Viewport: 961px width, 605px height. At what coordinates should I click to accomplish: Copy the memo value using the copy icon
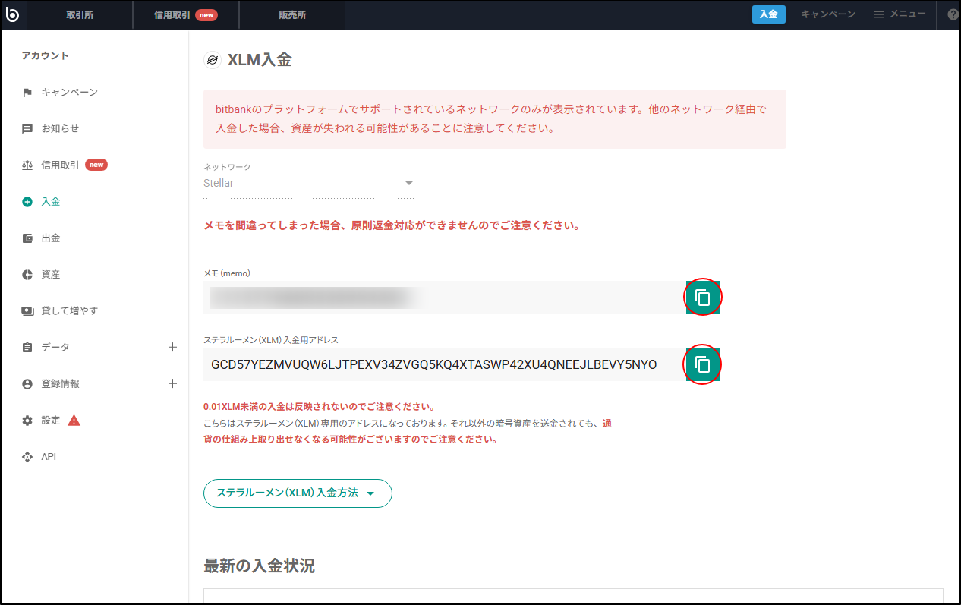(x=702, y=298)
